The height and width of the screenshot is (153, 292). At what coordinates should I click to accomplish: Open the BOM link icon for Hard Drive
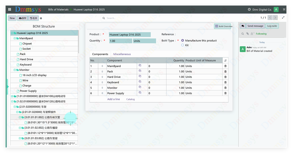tap(140, 76)
